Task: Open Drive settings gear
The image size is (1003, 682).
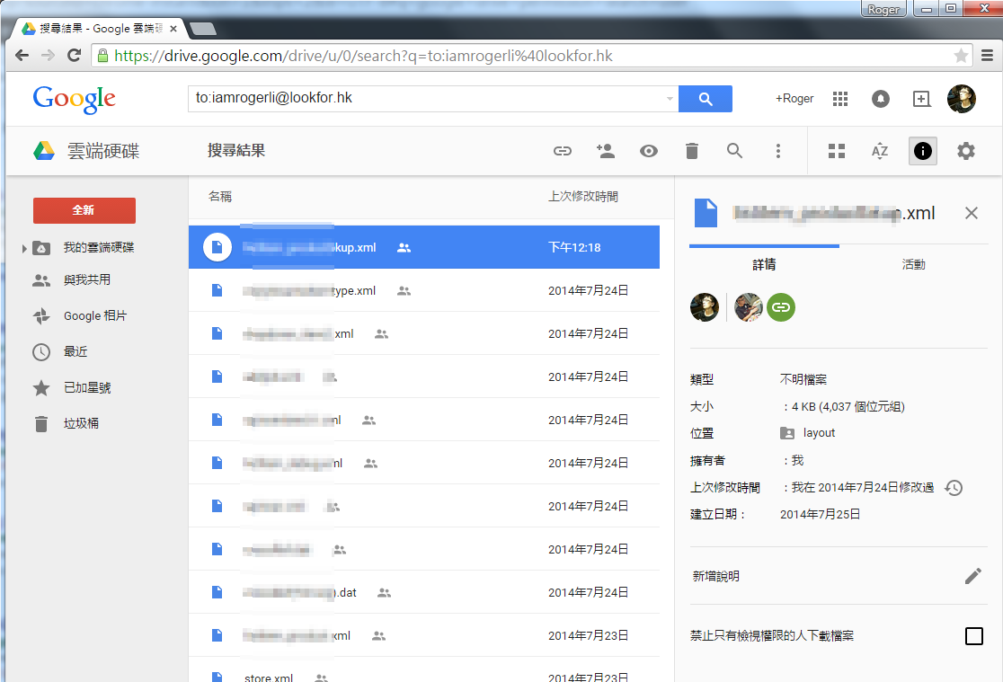Action: click(x=966, y=151)
